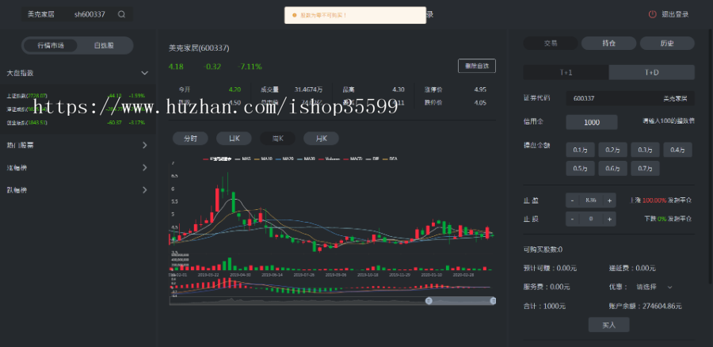713x347 pixels.
Task: Switch to the 行情市场 toggle
Action: [51, 45]
